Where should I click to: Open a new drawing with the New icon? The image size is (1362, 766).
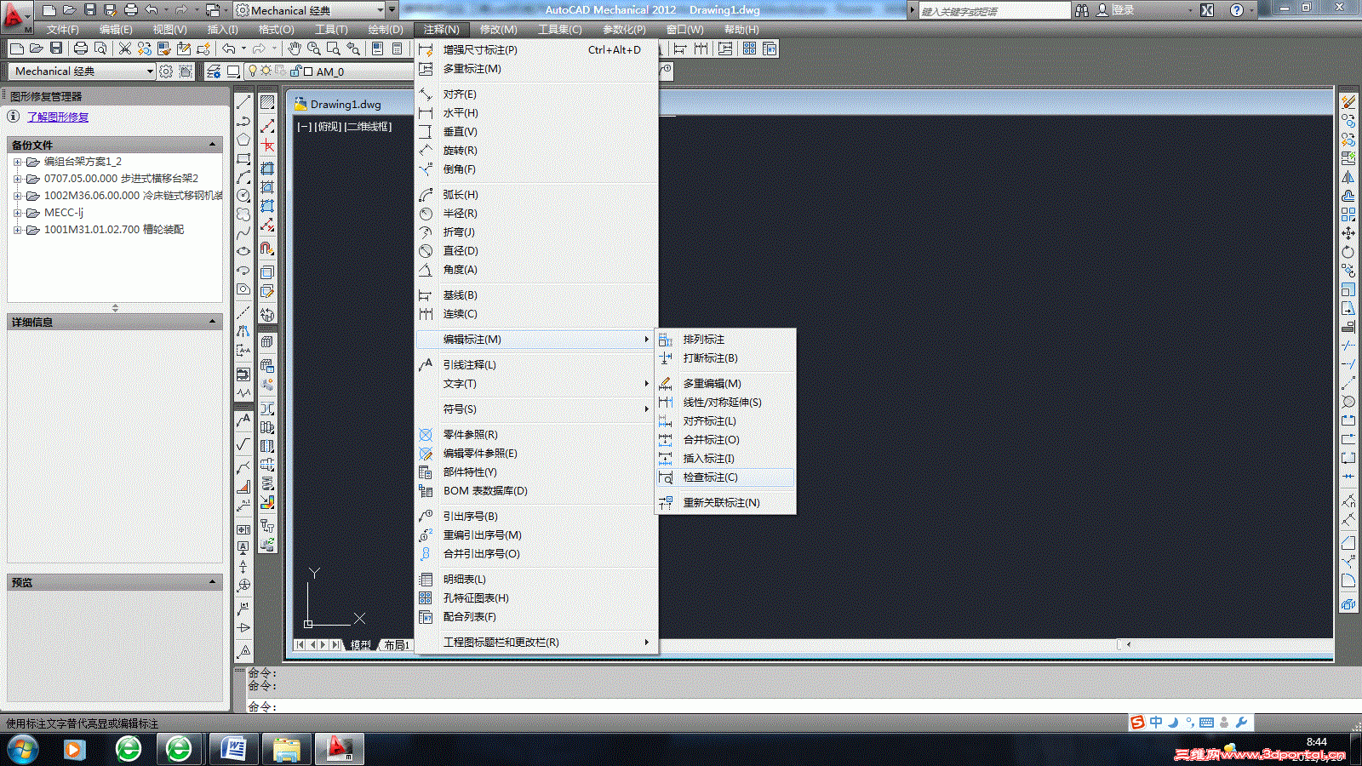(x=15, y=49)
